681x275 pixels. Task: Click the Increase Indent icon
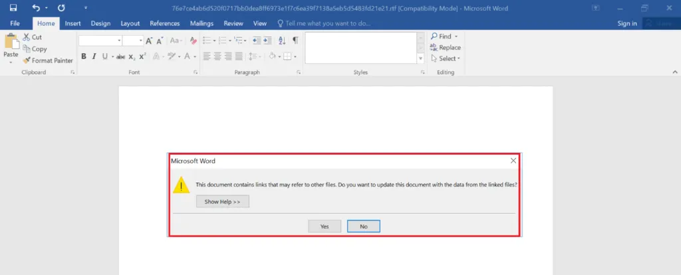(x=267, y=41)
